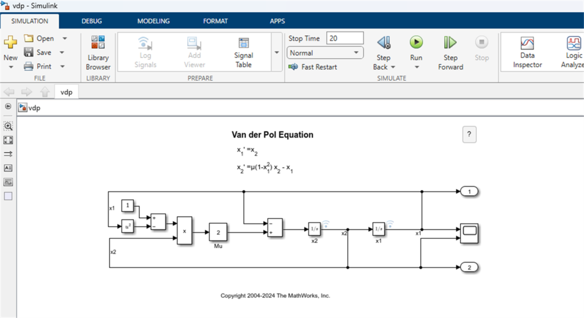
Task: Click the Hide/Show Model Browser icon
Action: pyautogui.click(x=8, y=107)
